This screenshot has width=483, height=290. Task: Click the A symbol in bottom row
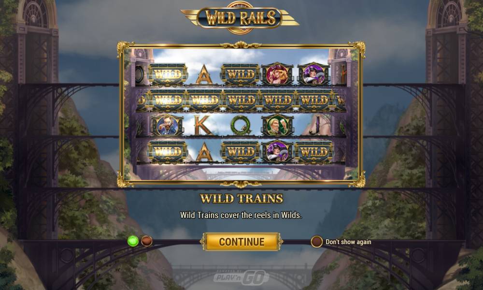click(x=204, y=152)
